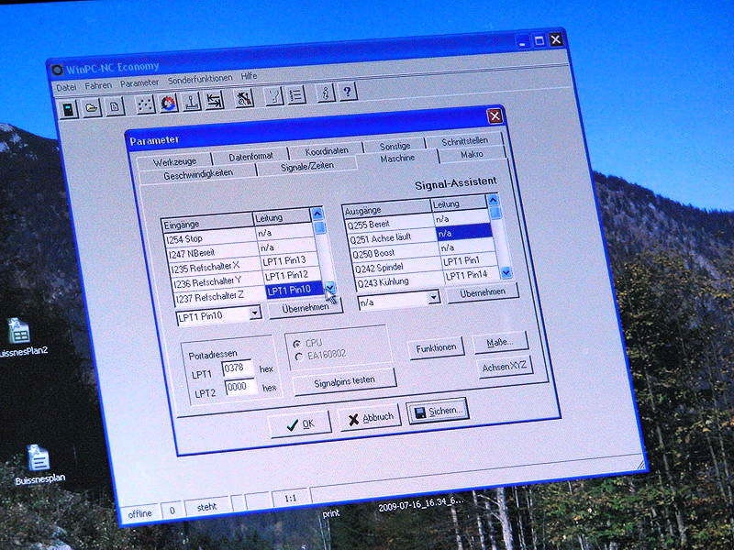Close the Parameter dialog with red X
734x550 pixels.
(495, 116)
